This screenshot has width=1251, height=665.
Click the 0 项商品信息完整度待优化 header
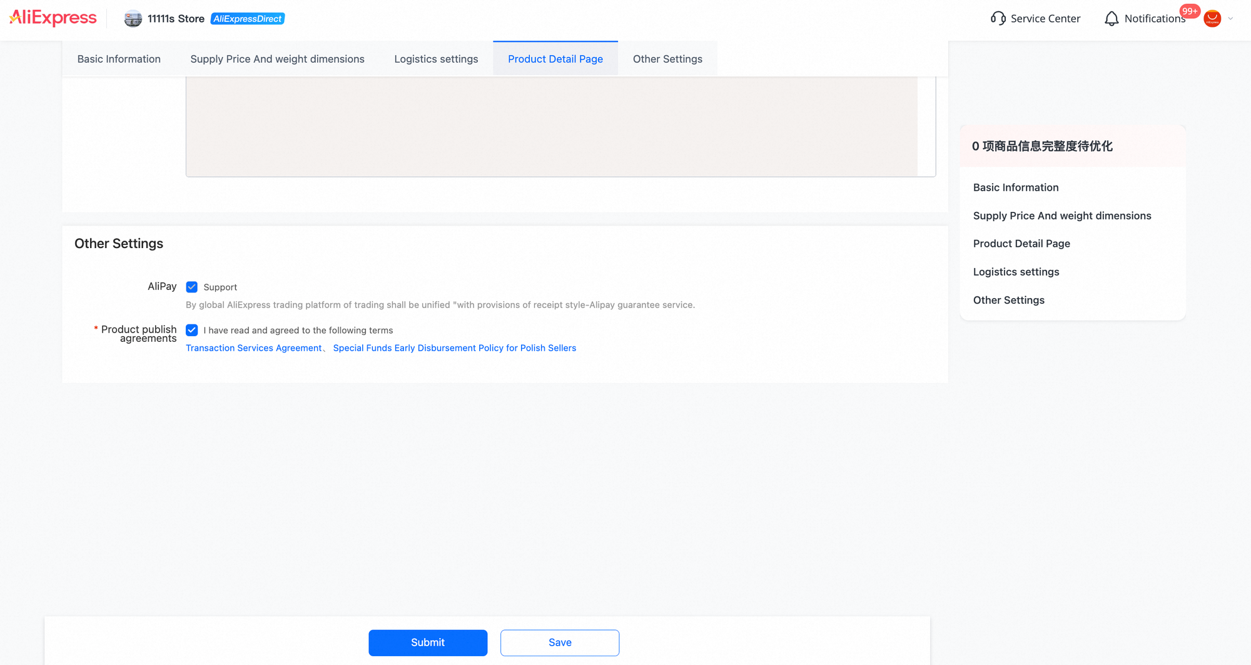point(1042,146)
